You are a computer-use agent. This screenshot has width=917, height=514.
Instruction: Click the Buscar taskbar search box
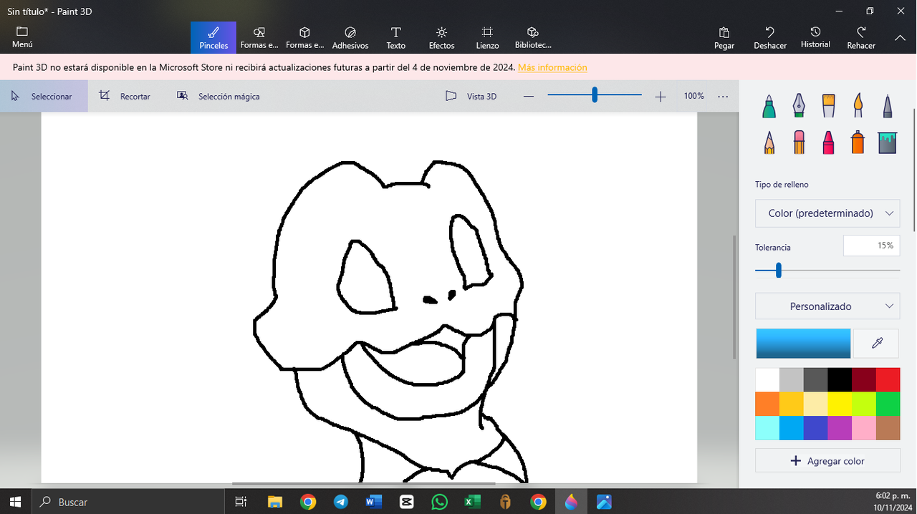[x=128, y=502]
